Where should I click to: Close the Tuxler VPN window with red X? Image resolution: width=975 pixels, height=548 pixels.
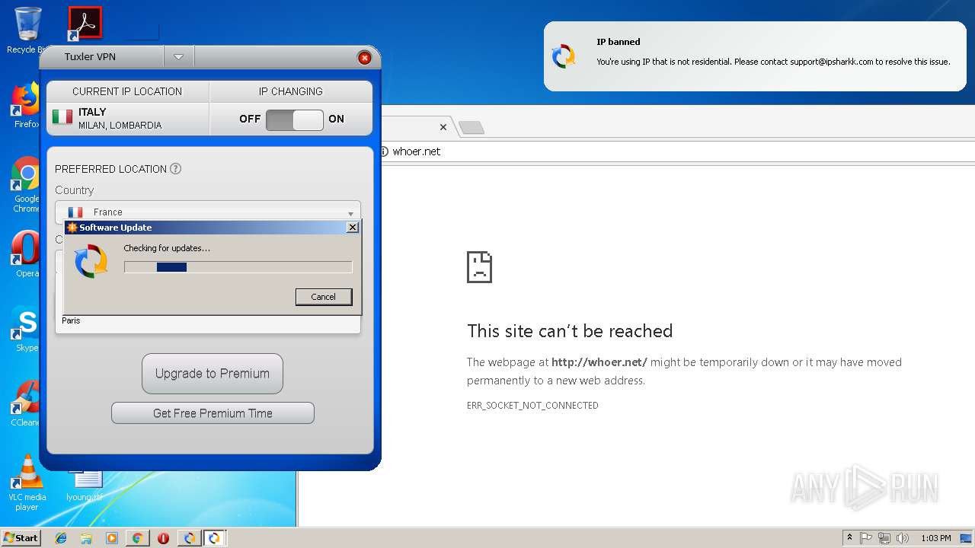coord(364,58)
